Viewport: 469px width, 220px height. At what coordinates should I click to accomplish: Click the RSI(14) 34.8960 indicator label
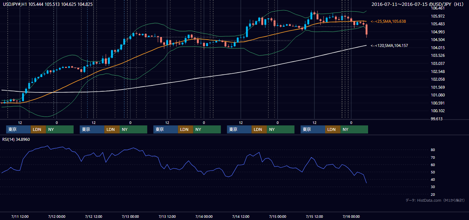(16, 139)
